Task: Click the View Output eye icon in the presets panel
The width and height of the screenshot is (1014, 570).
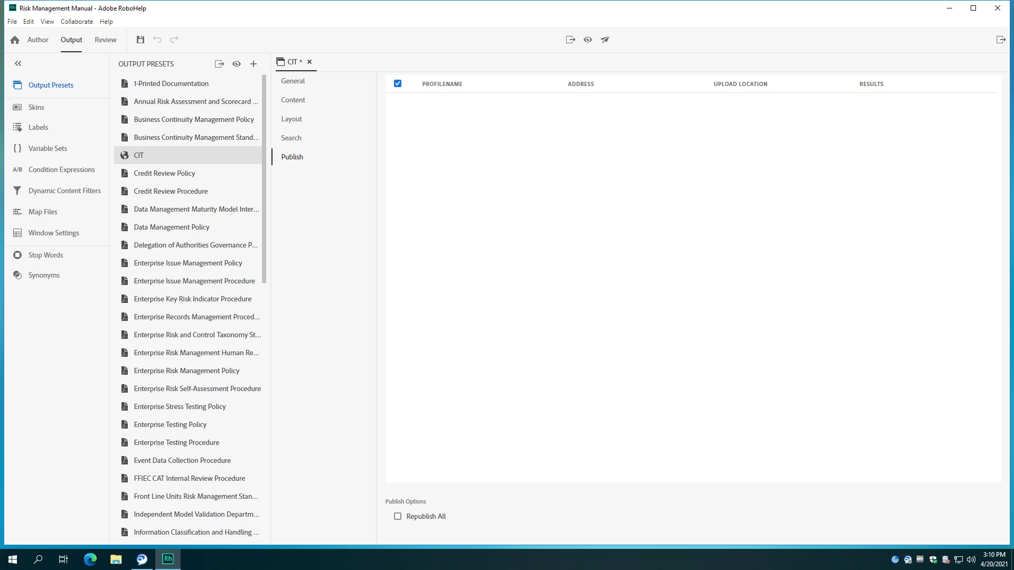Action: point(237,64)
